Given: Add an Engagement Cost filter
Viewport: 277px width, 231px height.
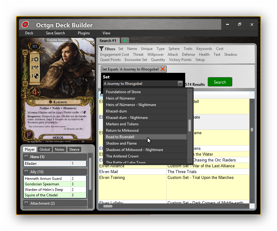Looking at the screenshot, I should click(x=115, y=55).
